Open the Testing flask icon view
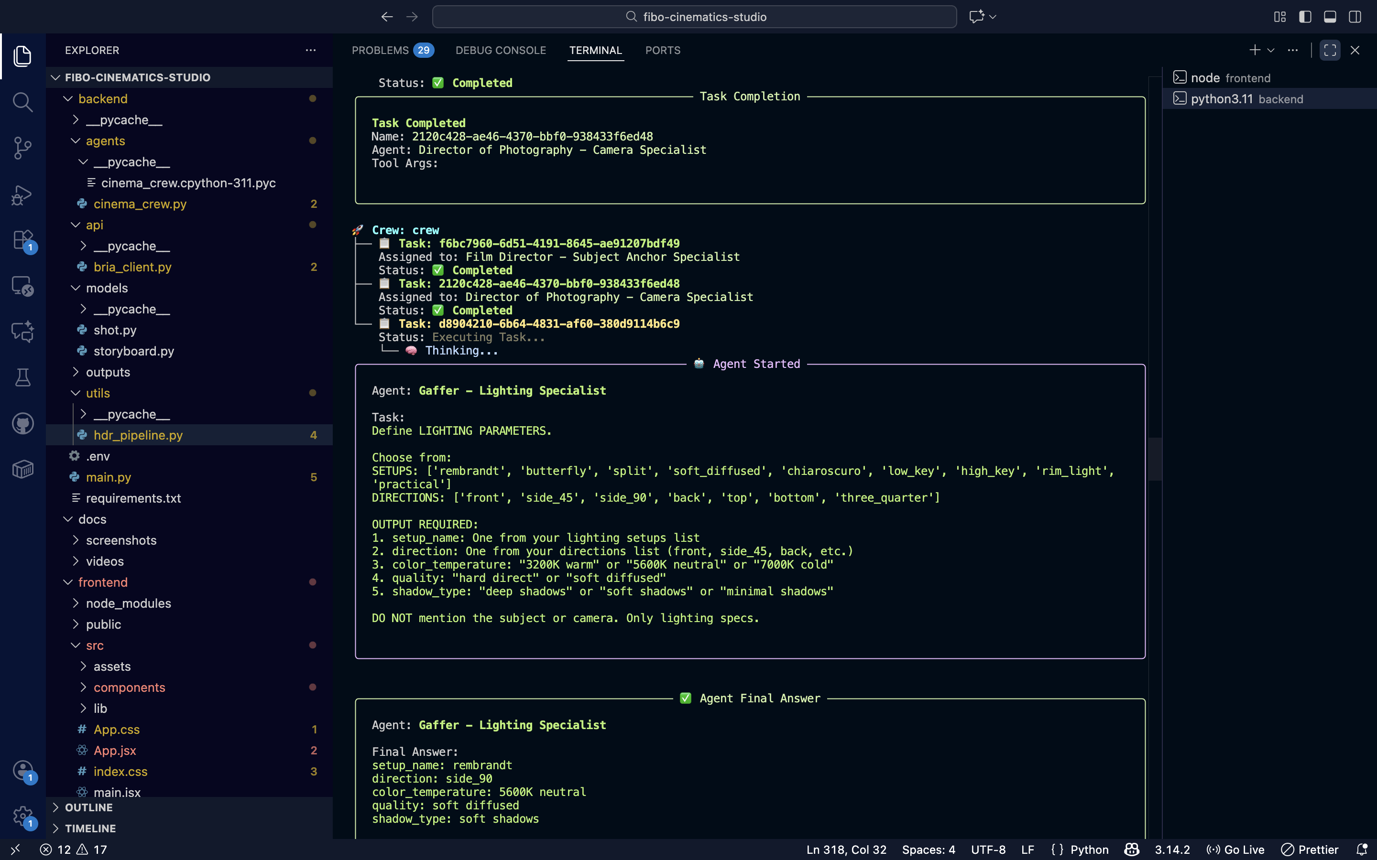1377x860 pixels. click(22, 377)
